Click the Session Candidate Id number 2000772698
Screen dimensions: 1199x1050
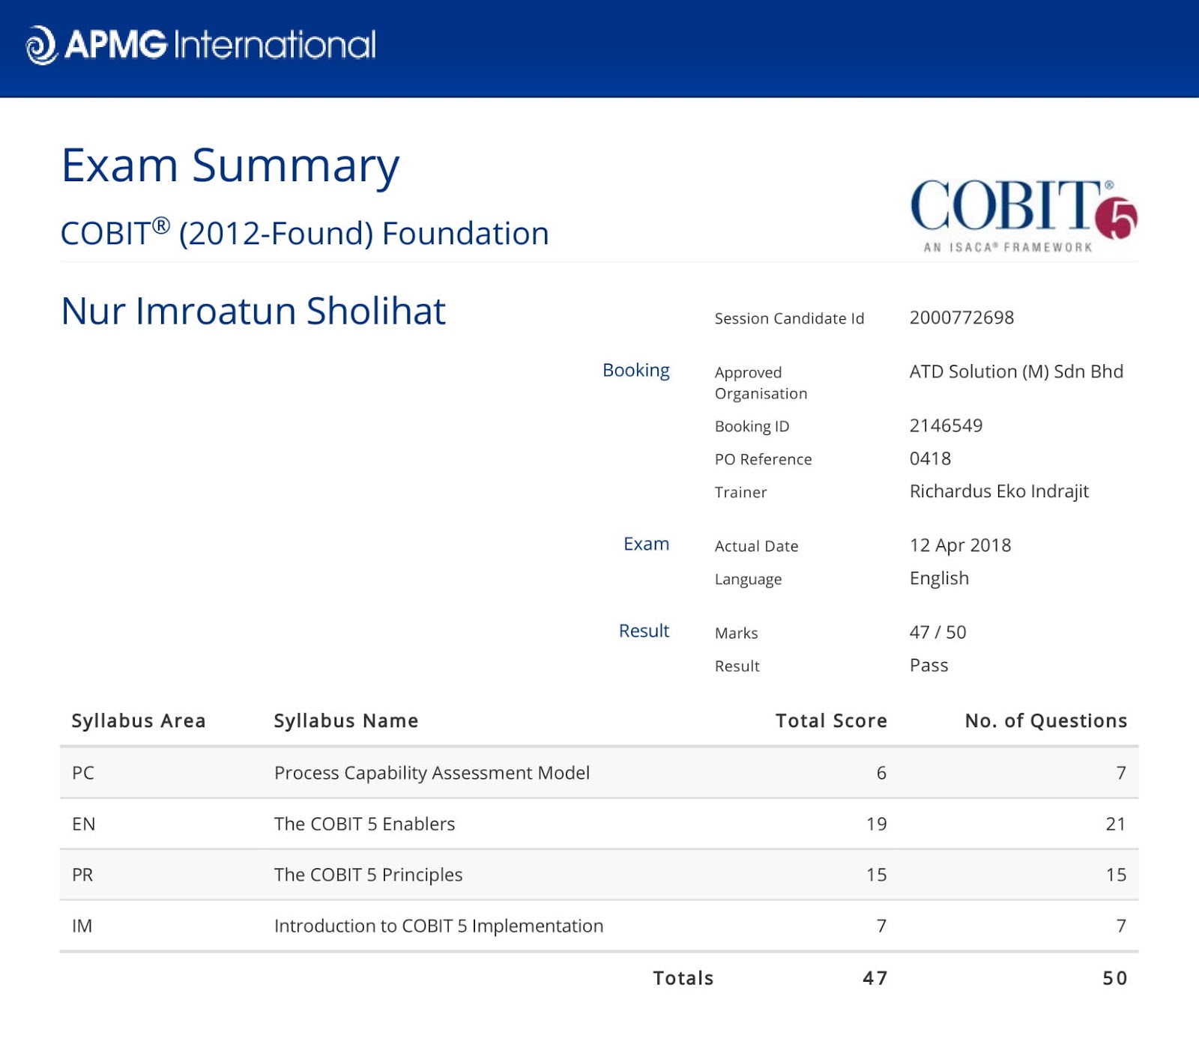961,318
